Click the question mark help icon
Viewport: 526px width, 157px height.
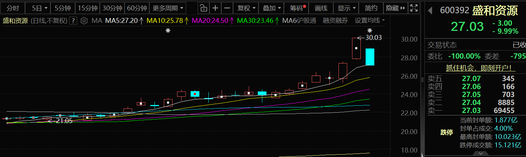[x=73, y=21]
